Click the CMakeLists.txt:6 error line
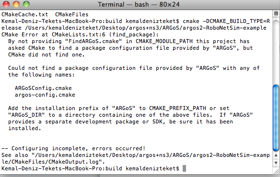The image size is (280, 177). [x=80, y=34]
